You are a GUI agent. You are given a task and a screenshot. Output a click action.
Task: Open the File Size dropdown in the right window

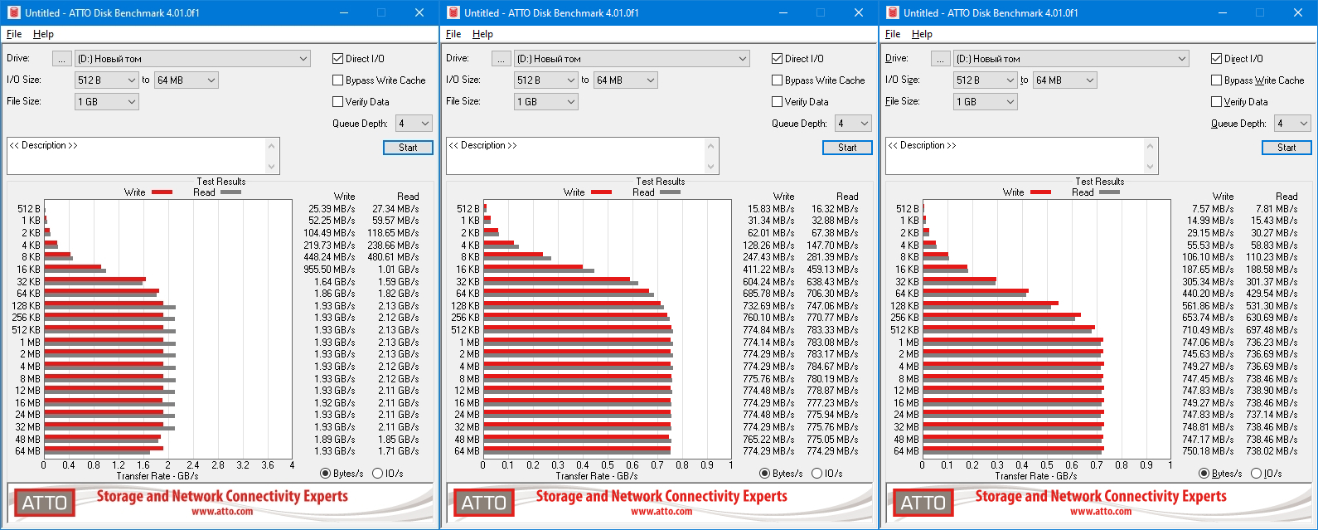tap(986, 102)
